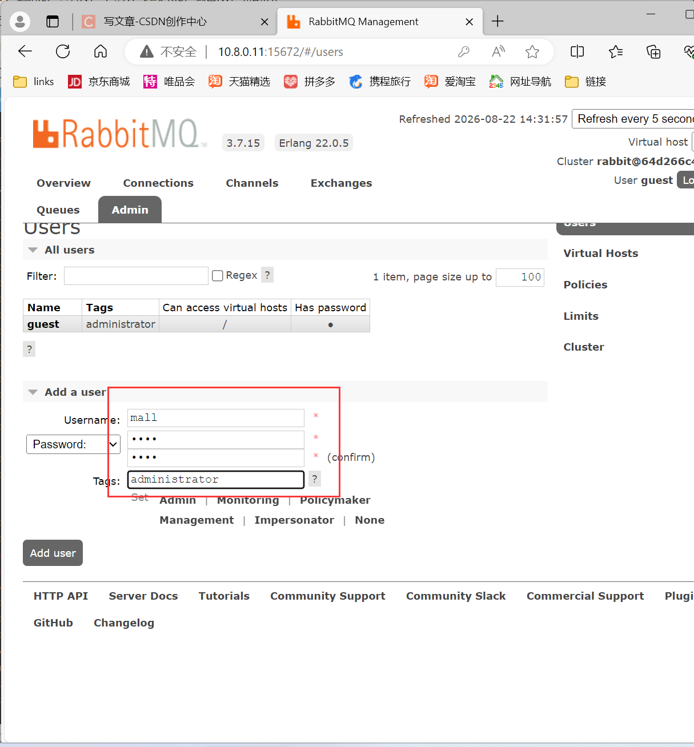Close the RabbitMQ Management tab
Viewport: 694px width, 747px height.
[470, 22]
